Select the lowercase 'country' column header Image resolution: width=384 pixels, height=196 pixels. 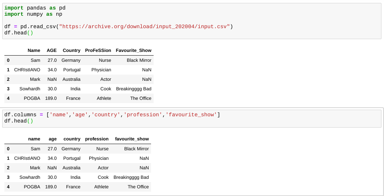tap(72, 139)
